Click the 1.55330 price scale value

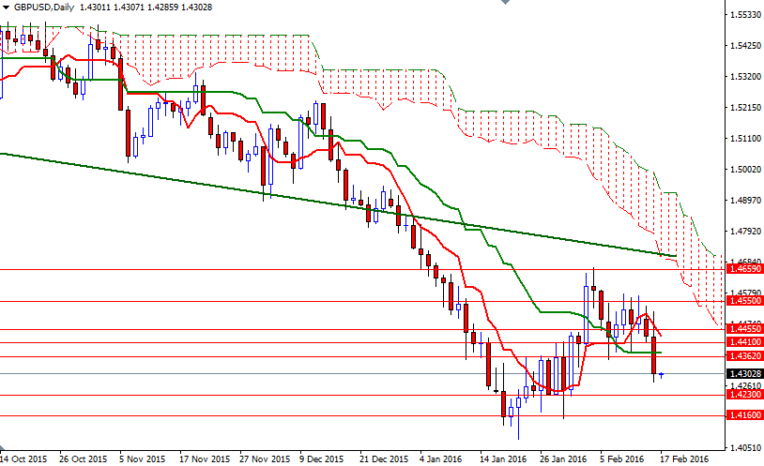pos(745,15)
